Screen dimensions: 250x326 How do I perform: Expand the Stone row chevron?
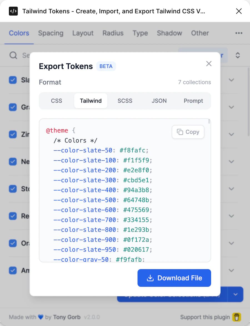231,189
